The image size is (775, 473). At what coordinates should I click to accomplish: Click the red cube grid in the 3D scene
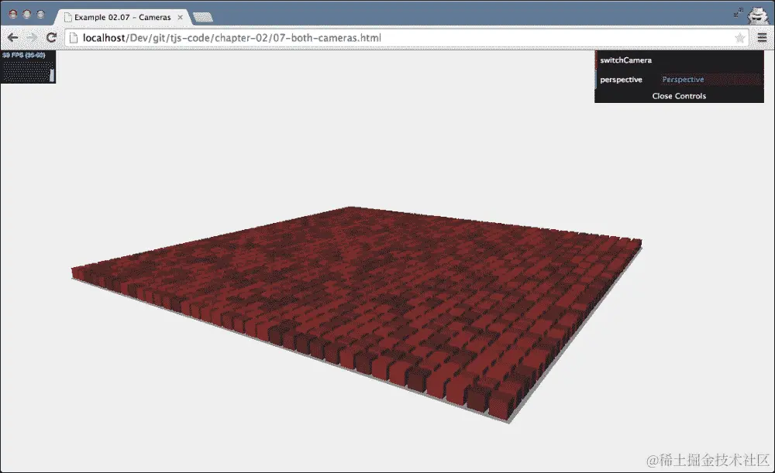tap(356, 314)
